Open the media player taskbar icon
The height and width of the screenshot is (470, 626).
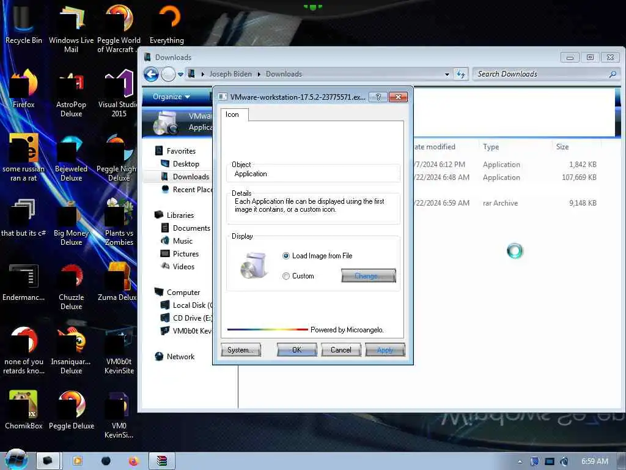pos(78,461)
